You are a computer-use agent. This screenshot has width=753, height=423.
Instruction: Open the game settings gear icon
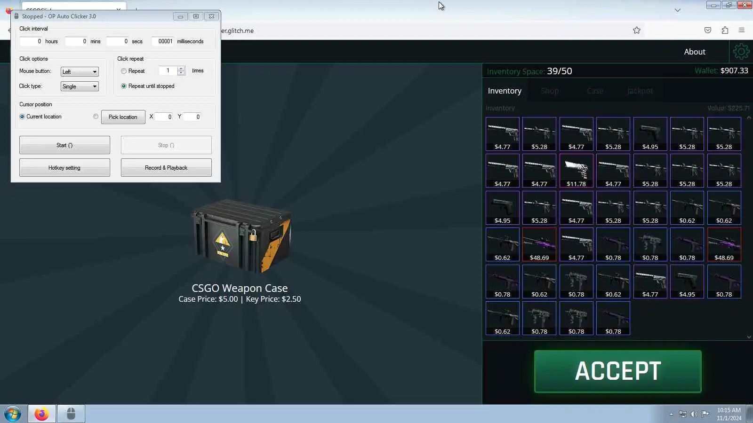pyautogui.click(x=741, y=51)
